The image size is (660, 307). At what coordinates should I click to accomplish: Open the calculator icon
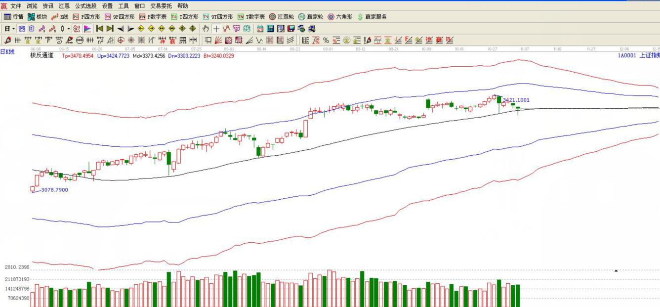tap(270, 29)
